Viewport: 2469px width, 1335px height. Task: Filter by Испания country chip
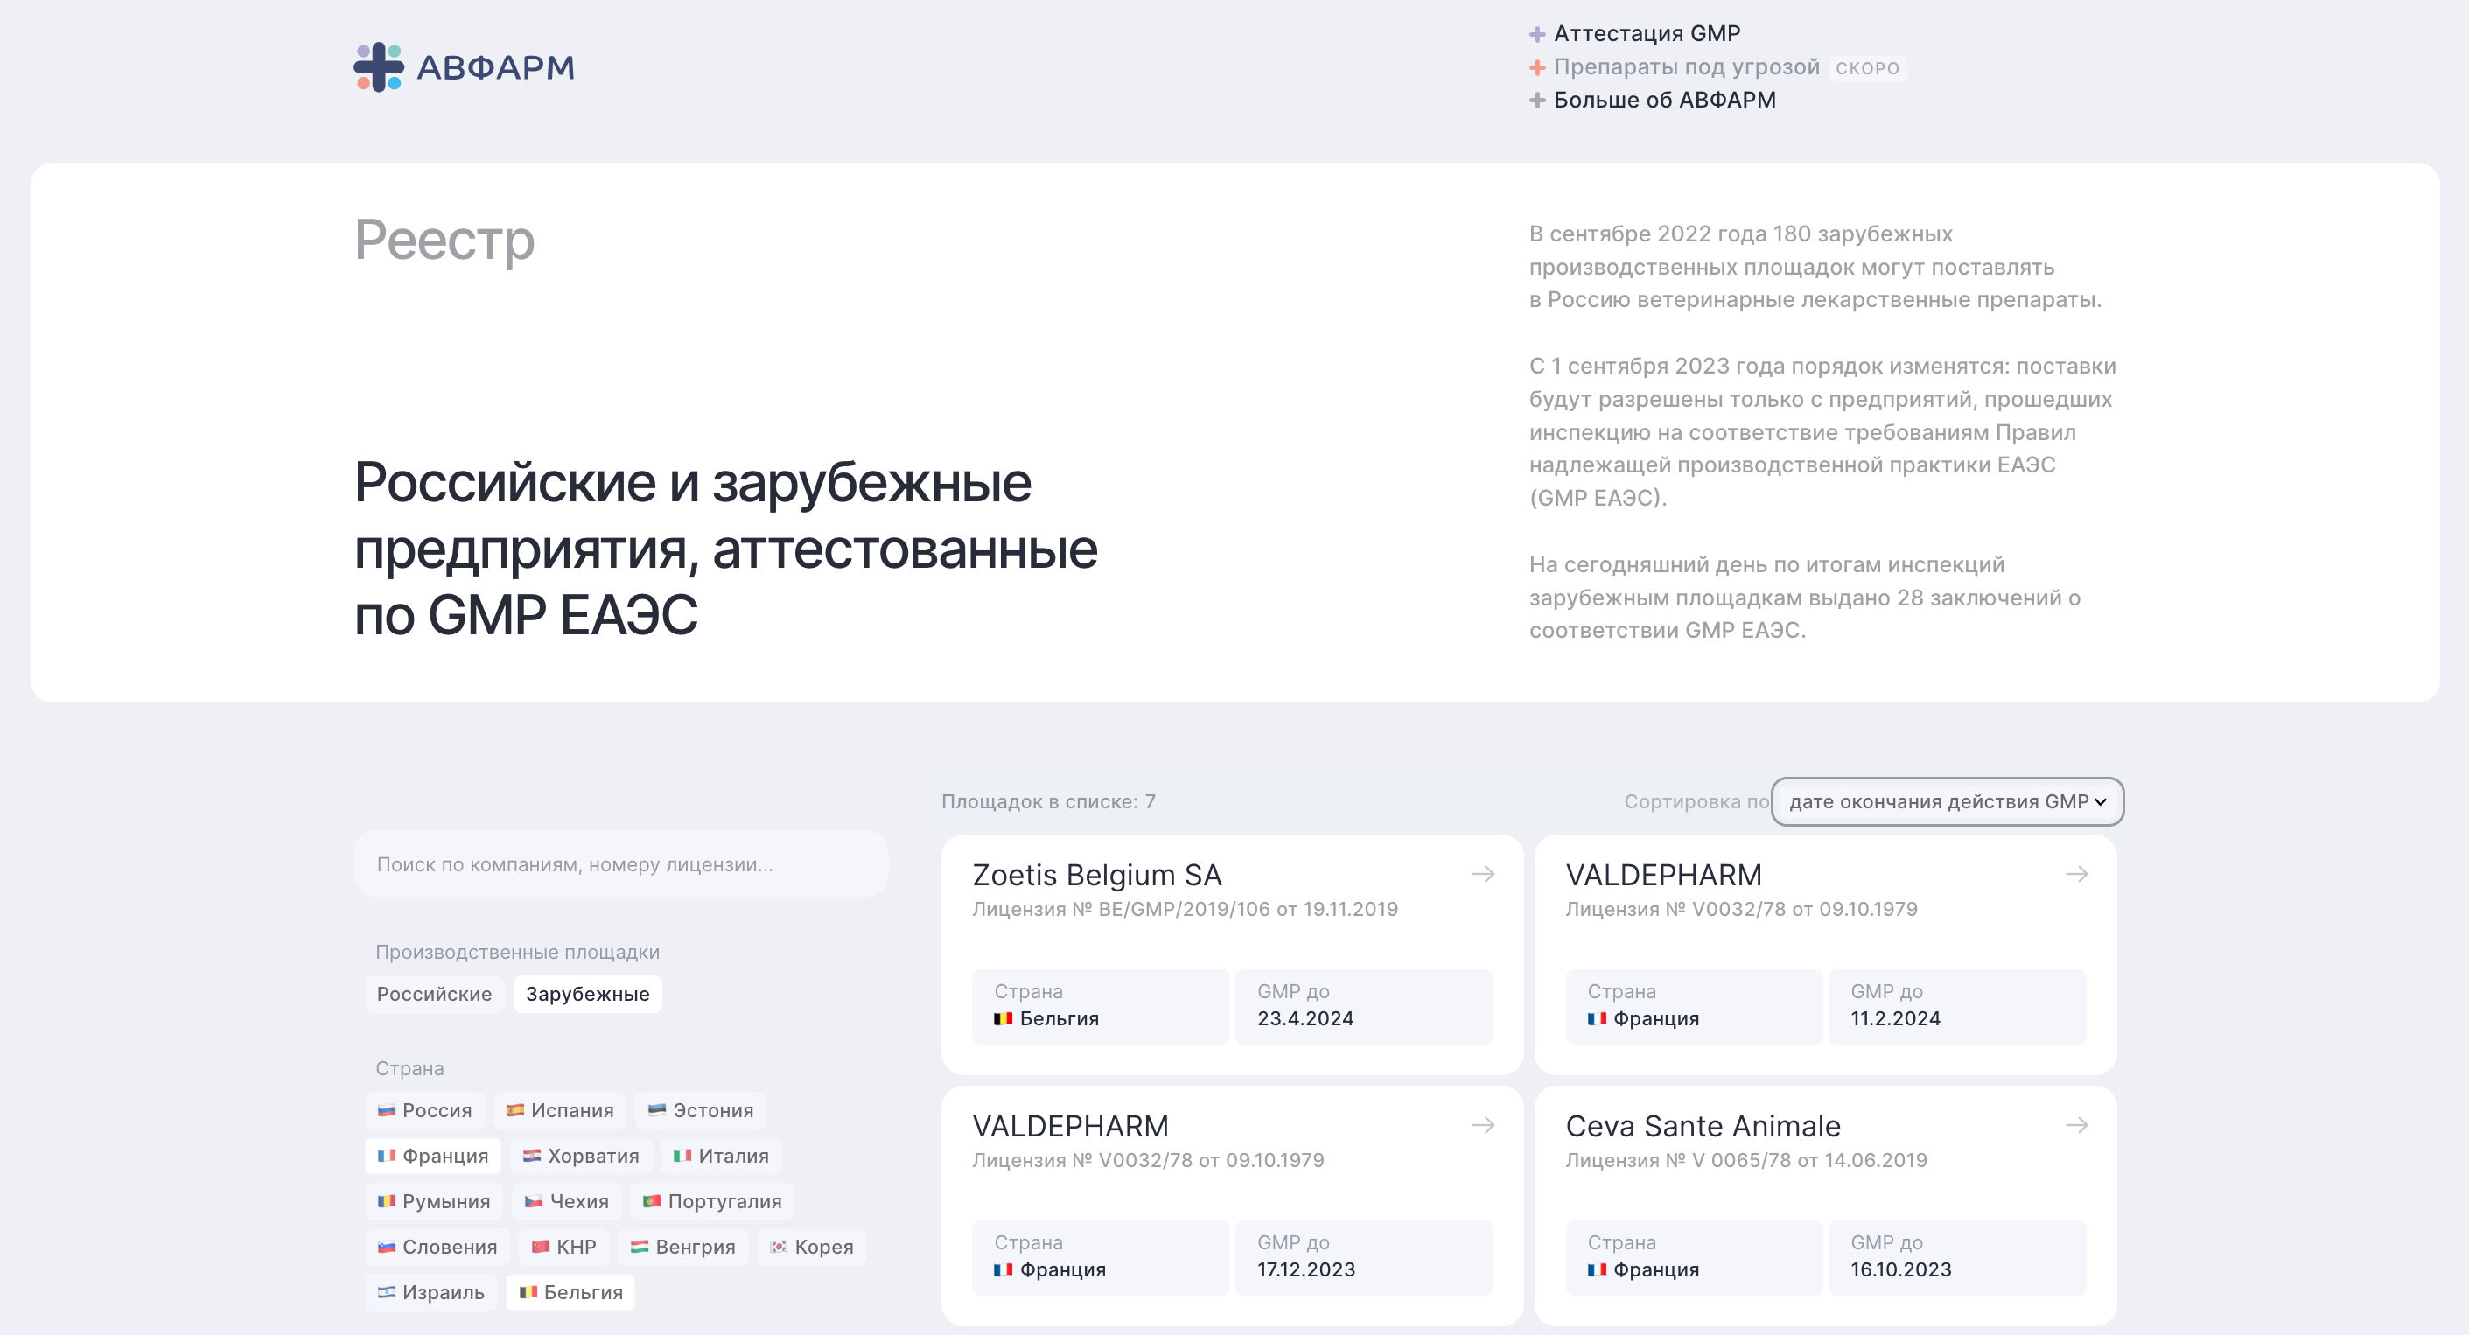click(x=560, y=1110)
